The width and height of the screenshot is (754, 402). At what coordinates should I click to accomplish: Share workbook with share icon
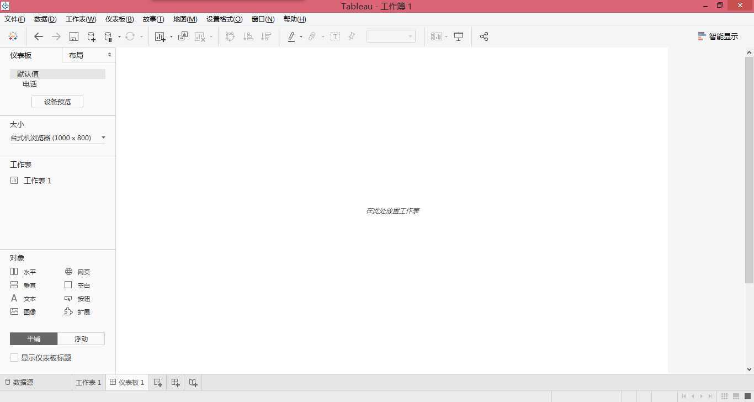pos(484,36)
